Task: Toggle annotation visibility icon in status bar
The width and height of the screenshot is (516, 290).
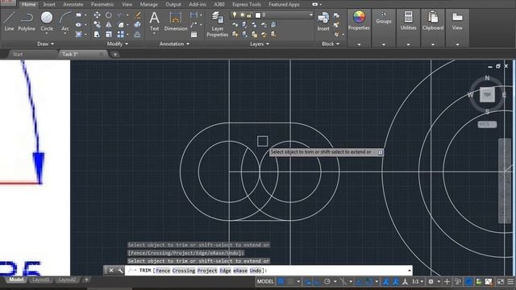Action: point(385,281)
